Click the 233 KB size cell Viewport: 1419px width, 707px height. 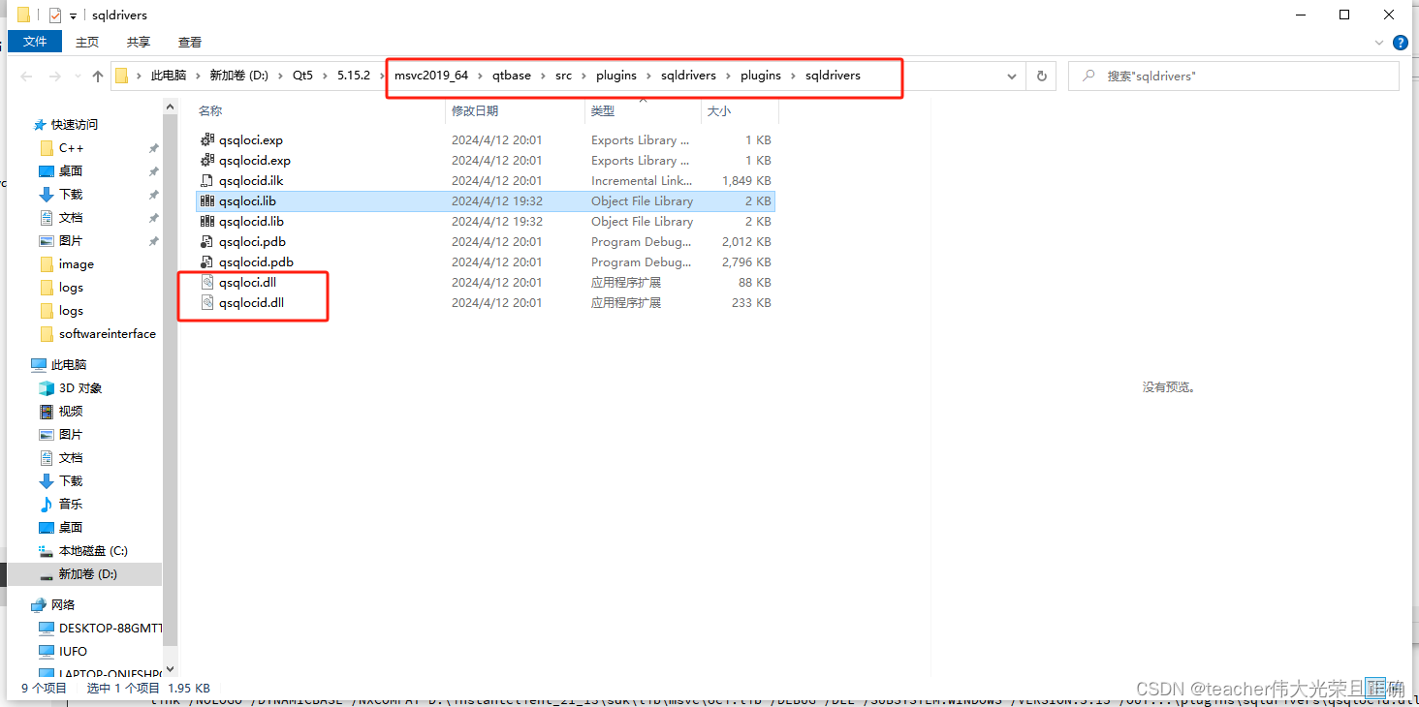751,302
